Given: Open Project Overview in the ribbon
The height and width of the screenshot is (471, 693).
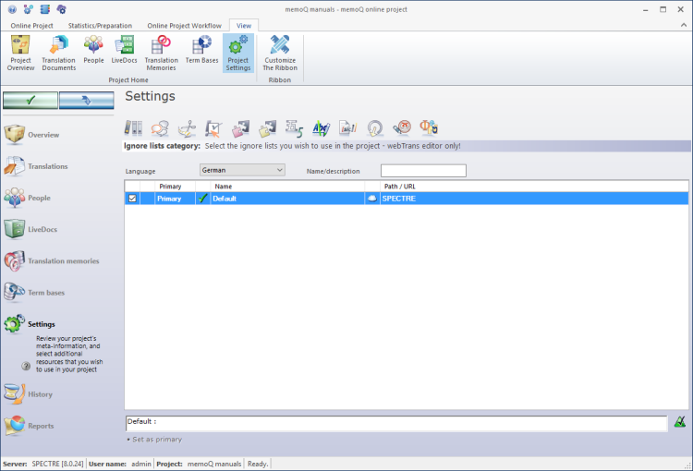Looking at the screenshot, I should click(20, 52).
